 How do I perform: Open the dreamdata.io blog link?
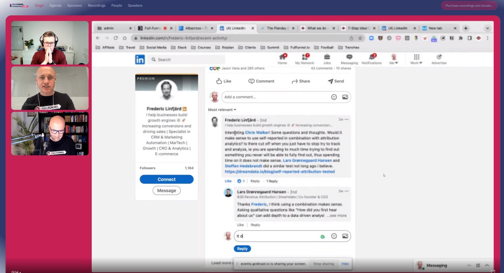pyautogui.click(x=280, y=172)
